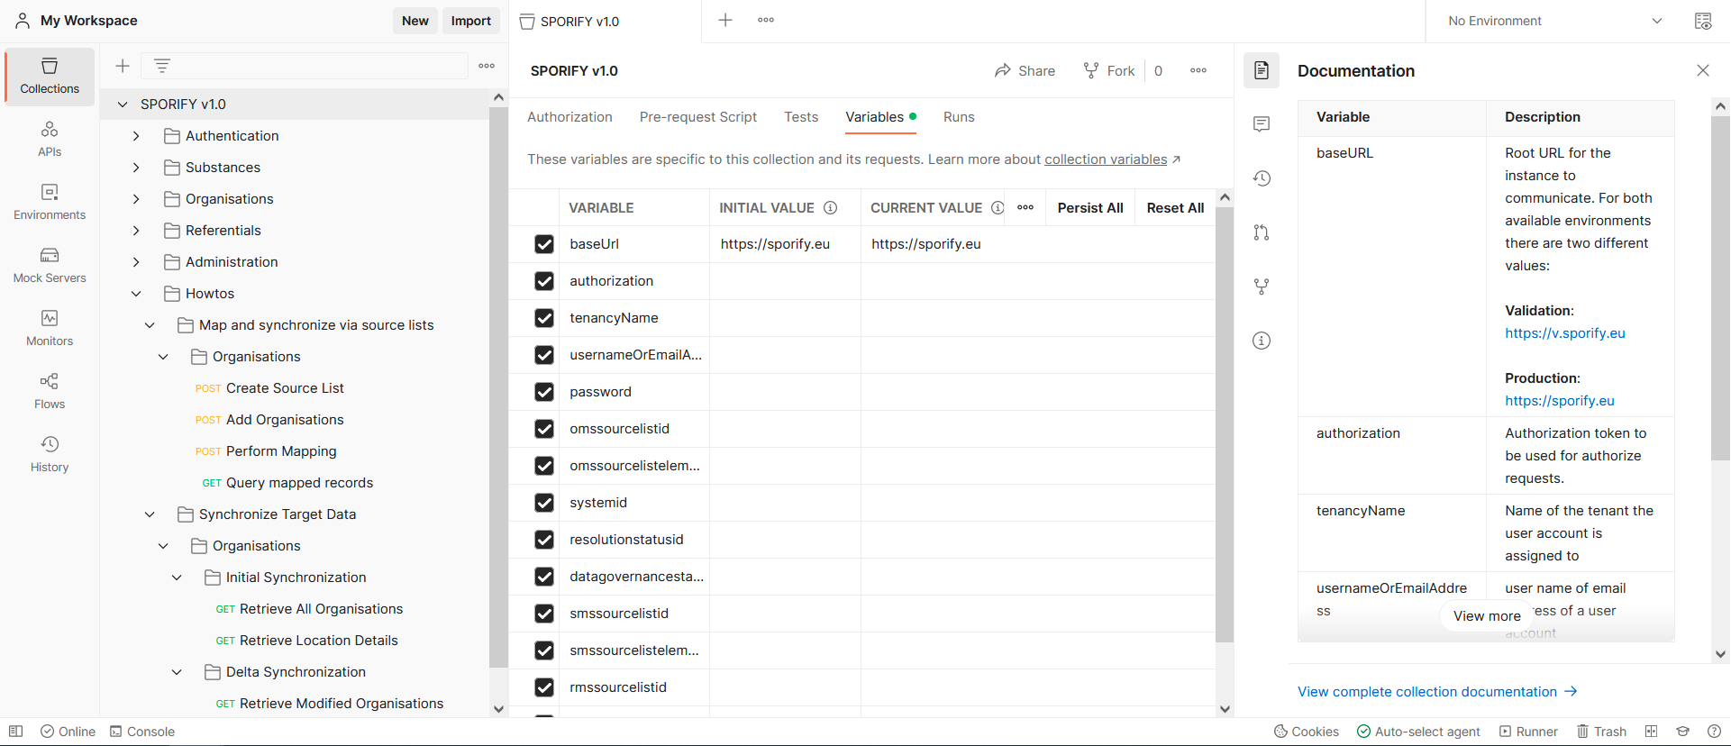Screen dimensions: 1731x746
Task: Collapse the Howtos folder
Action: coord(136,294)
